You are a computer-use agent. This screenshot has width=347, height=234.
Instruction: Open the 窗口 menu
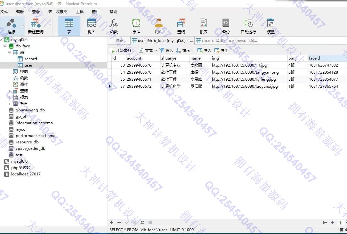96,12
